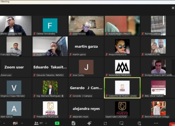Expand audio options chevron at far left
Image resolution: width=175 pixels, height=126 pixels.
[4, 123]
